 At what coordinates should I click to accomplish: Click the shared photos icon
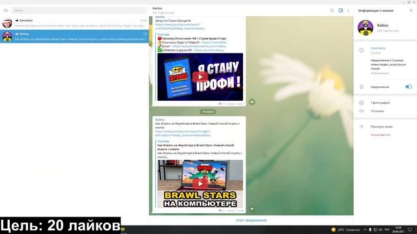click(x=362, y=103)
